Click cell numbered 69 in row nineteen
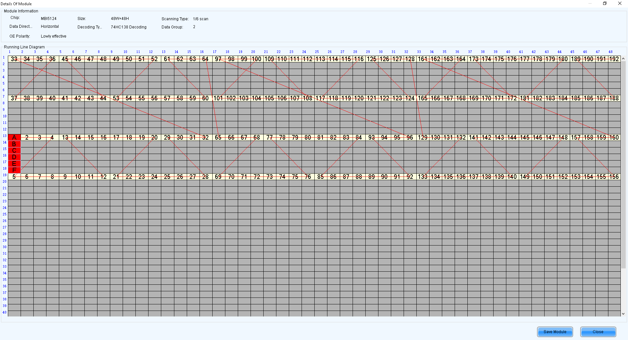Viewport: 628px width, 340px height. pos(218,177)
